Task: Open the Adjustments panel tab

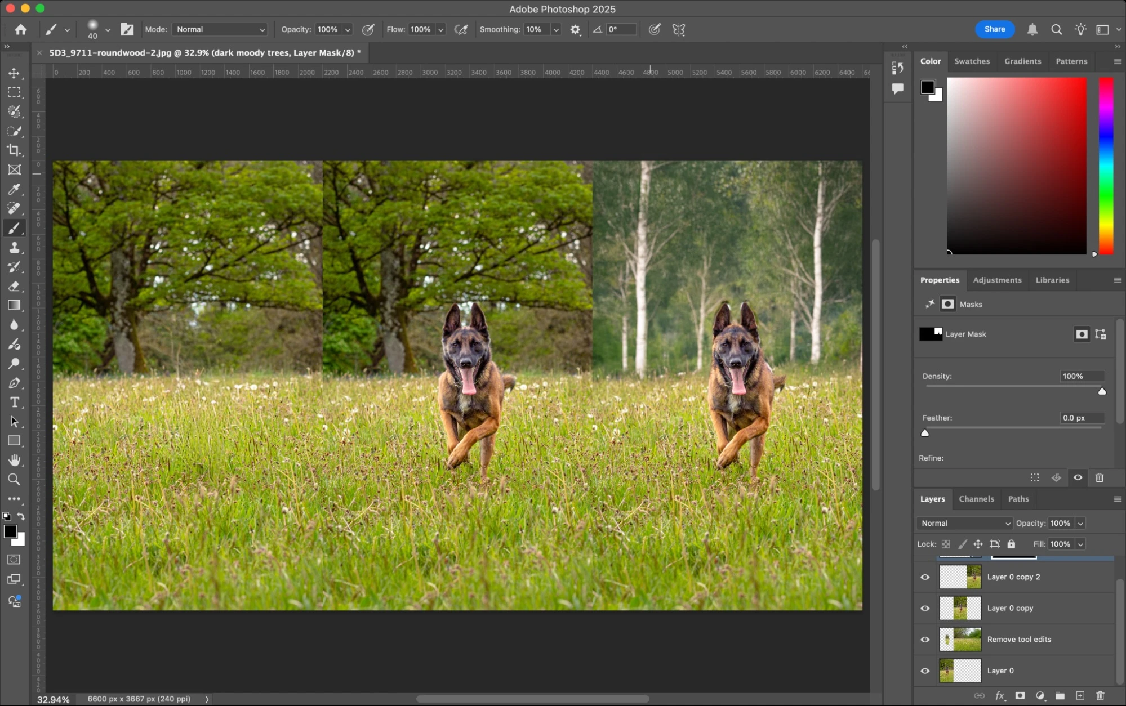Action: click(x=997, y=280)
